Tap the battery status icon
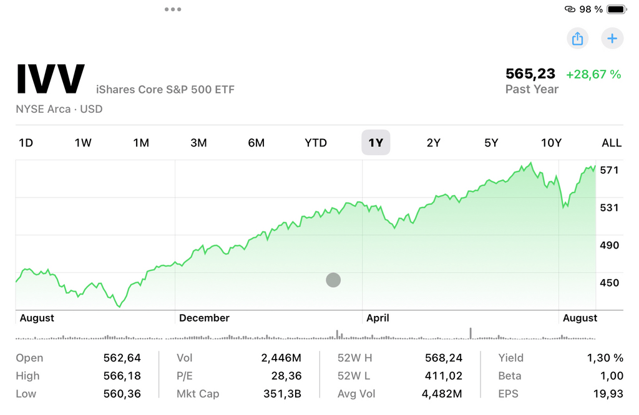Image resolution: width=639 pixels, height=415 pixels. (x=616, y=9)
